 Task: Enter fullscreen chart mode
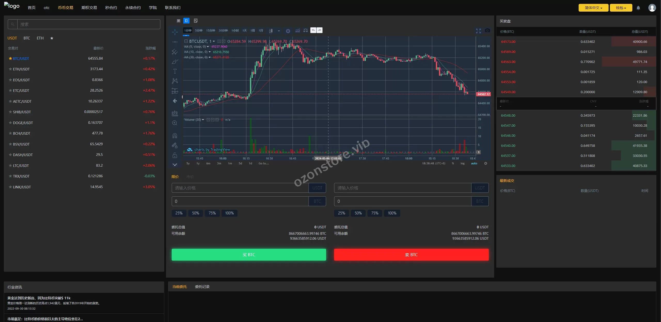tap(478, 31)
